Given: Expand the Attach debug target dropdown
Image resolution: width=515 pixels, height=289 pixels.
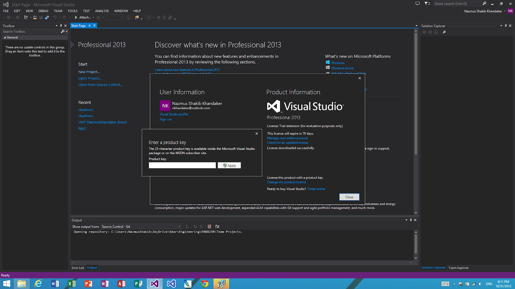Looking at the screenshot, I should tap(93, 18).
